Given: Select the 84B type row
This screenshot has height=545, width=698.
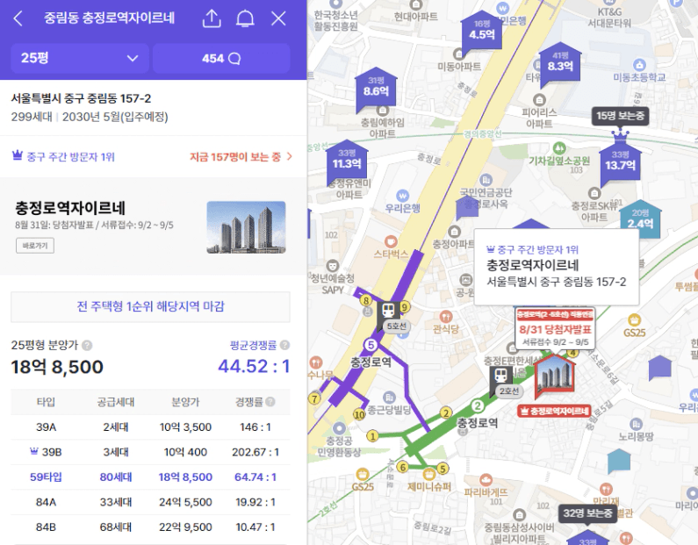Looking at the screenshot, I should (150, 527).
